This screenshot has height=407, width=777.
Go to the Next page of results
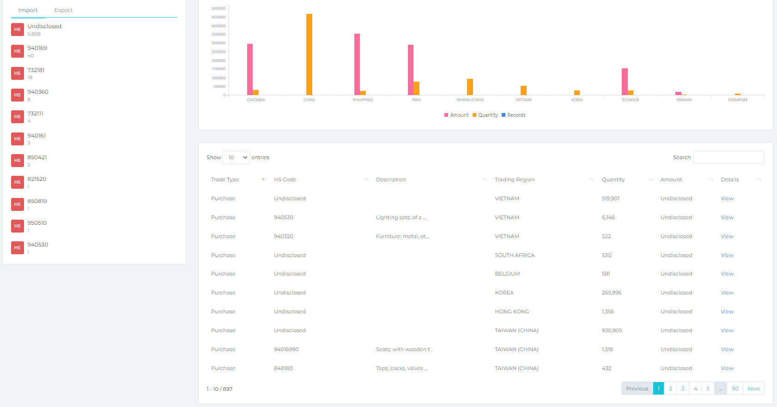753,389
